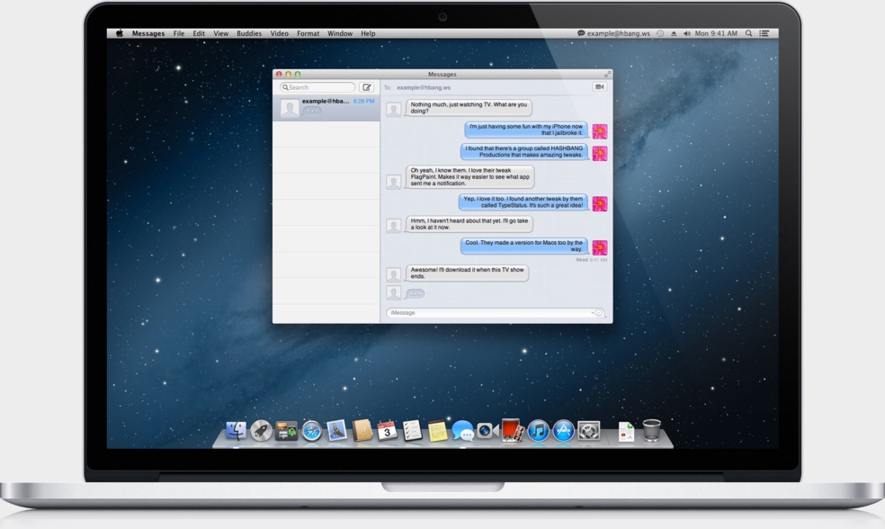885x529 pixels.
Task: Open the volume speaker menu
Action: pyautogui.click(x=687, y=33)
